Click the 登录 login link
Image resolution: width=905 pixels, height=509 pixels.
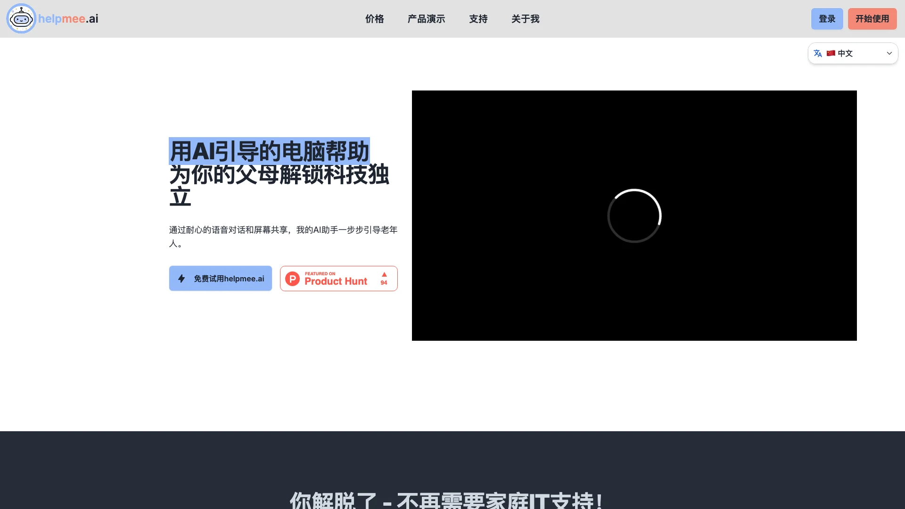[827, 19]
